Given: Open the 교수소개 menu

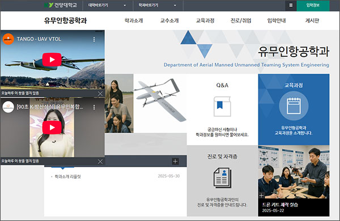Looking at the screenshot, I should [x=169, y=20].
